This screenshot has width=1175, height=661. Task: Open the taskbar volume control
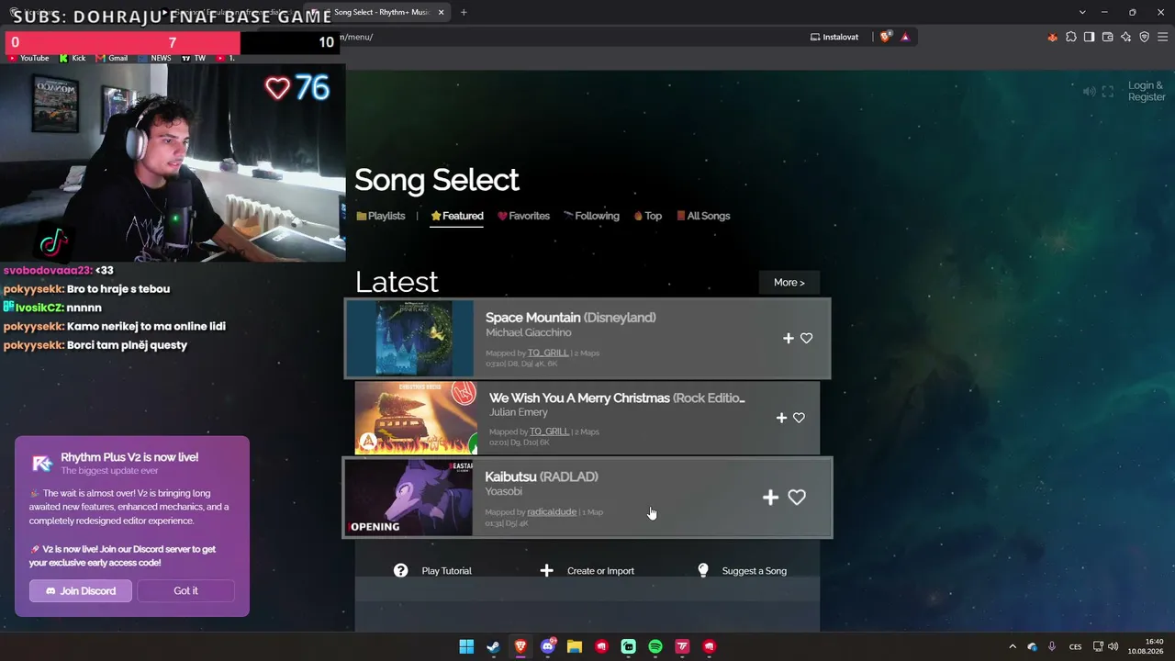point(1113,646)
